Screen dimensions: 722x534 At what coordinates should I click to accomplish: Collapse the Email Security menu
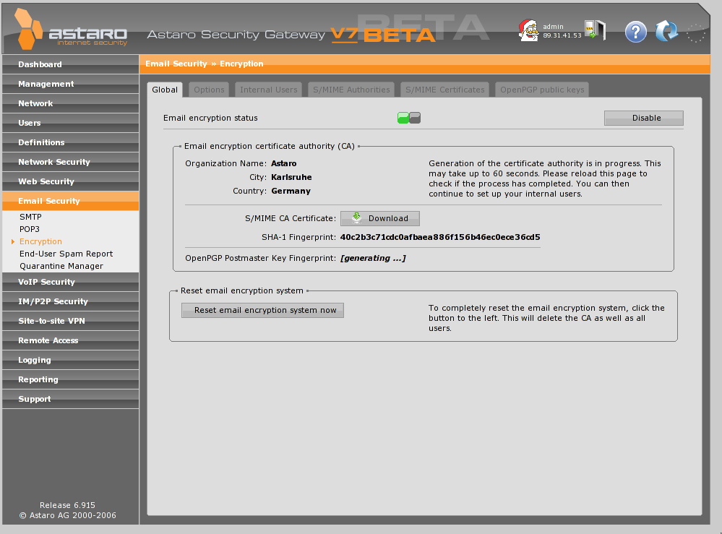tap(70, 201)
